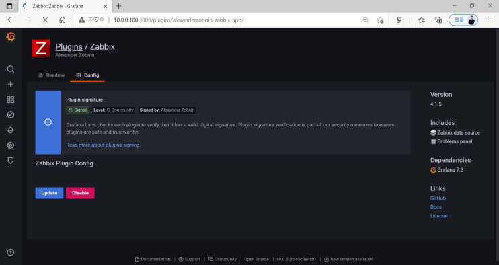Open browser extensions icon

399,20
